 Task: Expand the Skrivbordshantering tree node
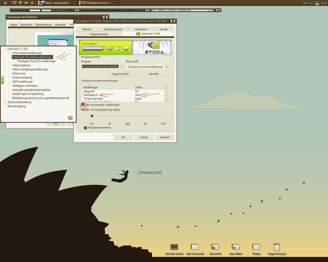(5, 102)
